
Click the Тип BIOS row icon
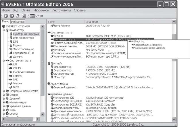[x=52, y=50]
